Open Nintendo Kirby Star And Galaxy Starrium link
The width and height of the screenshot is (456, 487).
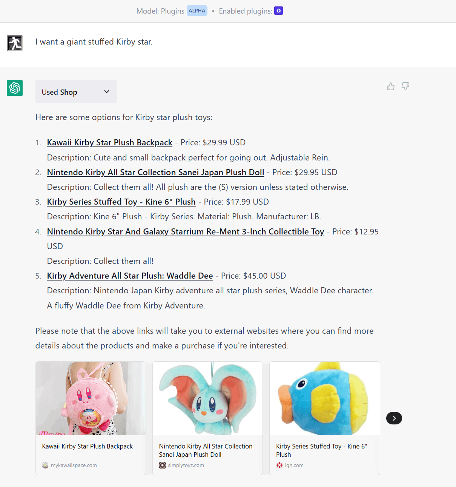[x=186, y=232]
